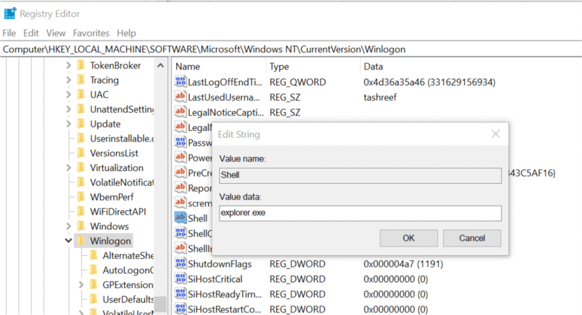
Task: Click the ShutdownFlags DWORD value icon
Action: tap(181, 264)
